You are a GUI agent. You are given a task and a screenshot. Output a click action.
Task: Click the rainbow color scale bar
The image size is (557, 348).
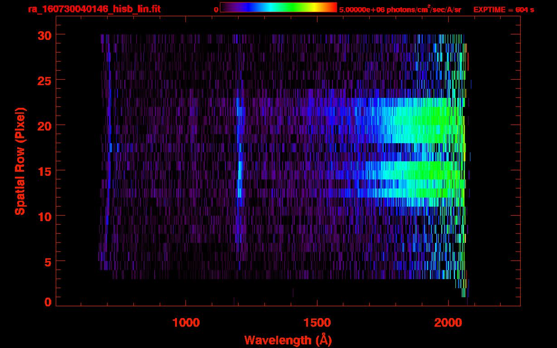tap(278, 7)
